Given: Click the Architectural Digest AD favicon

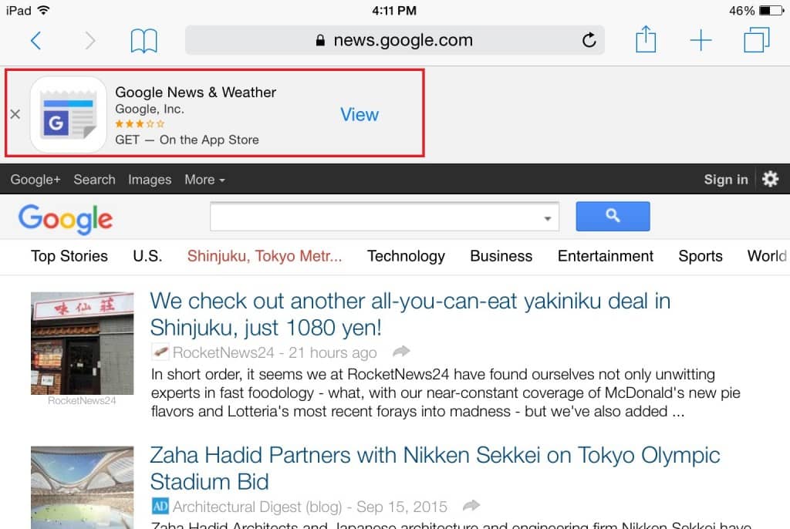Looking at the screenshot, I should pyautogui.click(x=160, y=506).
